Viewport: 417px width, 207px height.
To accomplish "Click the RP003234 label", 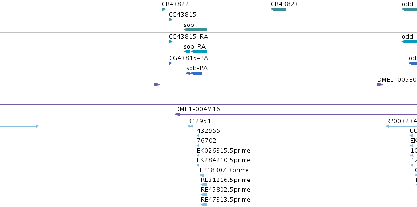I will click(x=401, y=121).
